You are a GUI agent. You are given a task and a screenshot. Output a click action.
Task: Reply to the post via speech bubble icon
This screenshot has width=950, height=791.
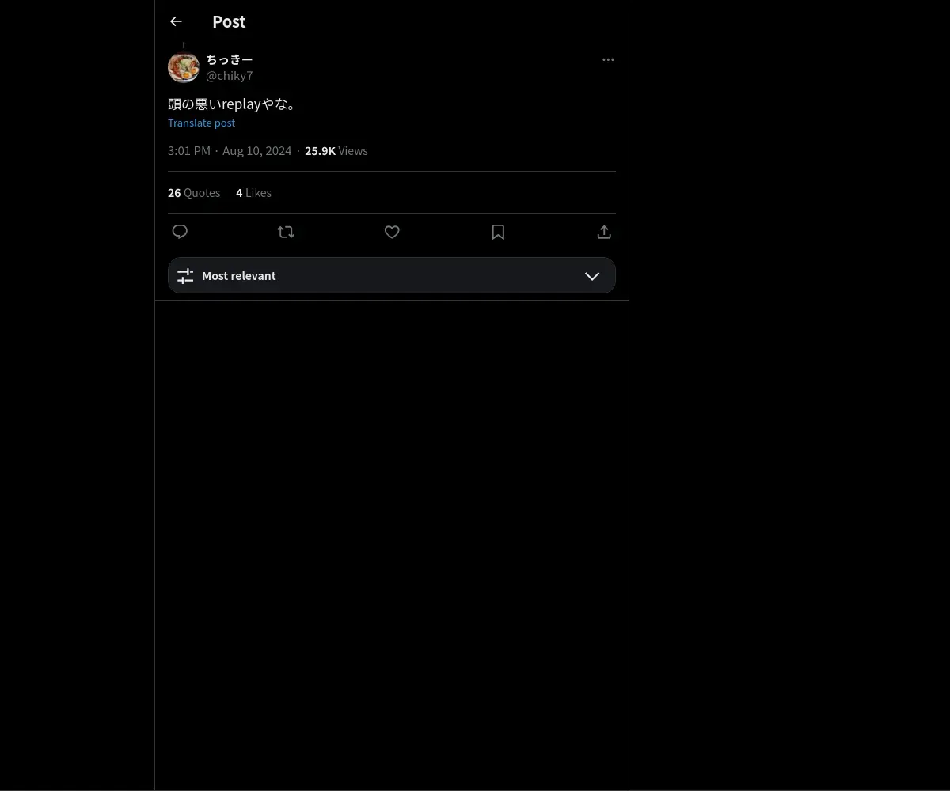(x=180, y=232)
